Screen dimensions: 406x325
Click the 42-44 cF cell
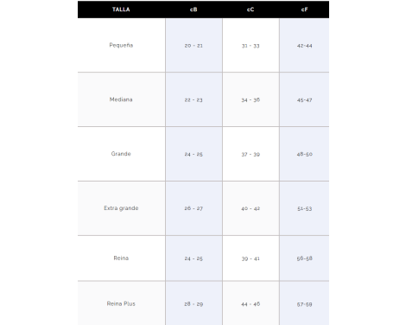click(x=304, y=46)
